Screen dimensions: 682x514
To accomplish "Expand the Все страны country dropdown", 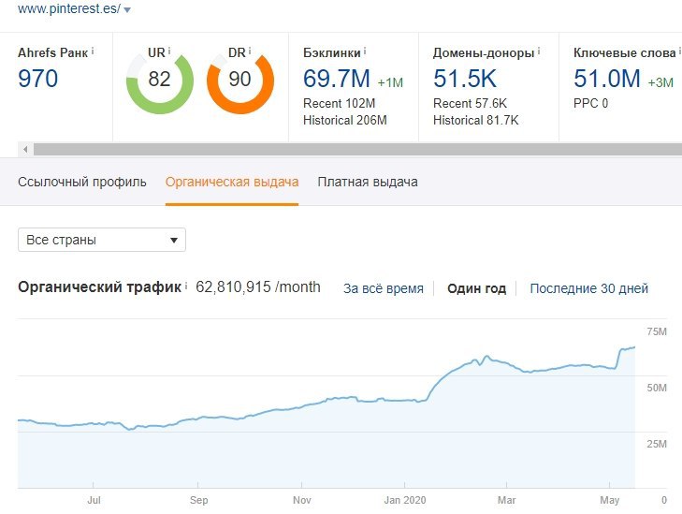I will point(102,240).
